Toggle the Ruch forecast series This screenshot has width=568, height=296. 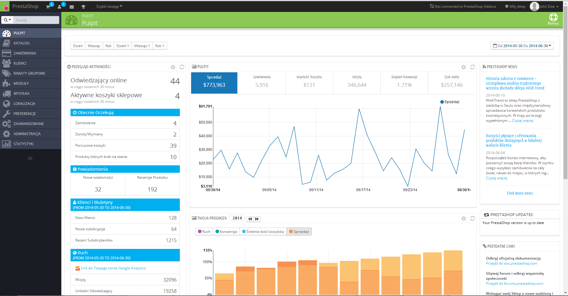[x=204, y=232]
